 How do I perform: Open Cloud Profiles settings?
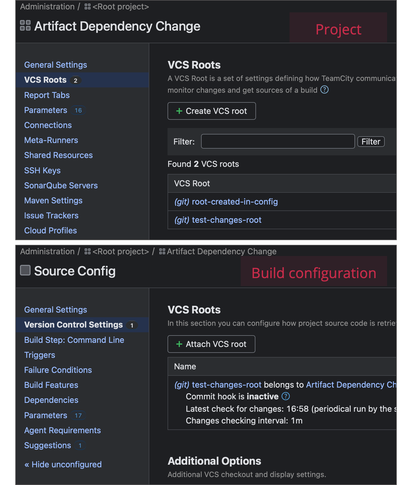[x=50, y=230]
